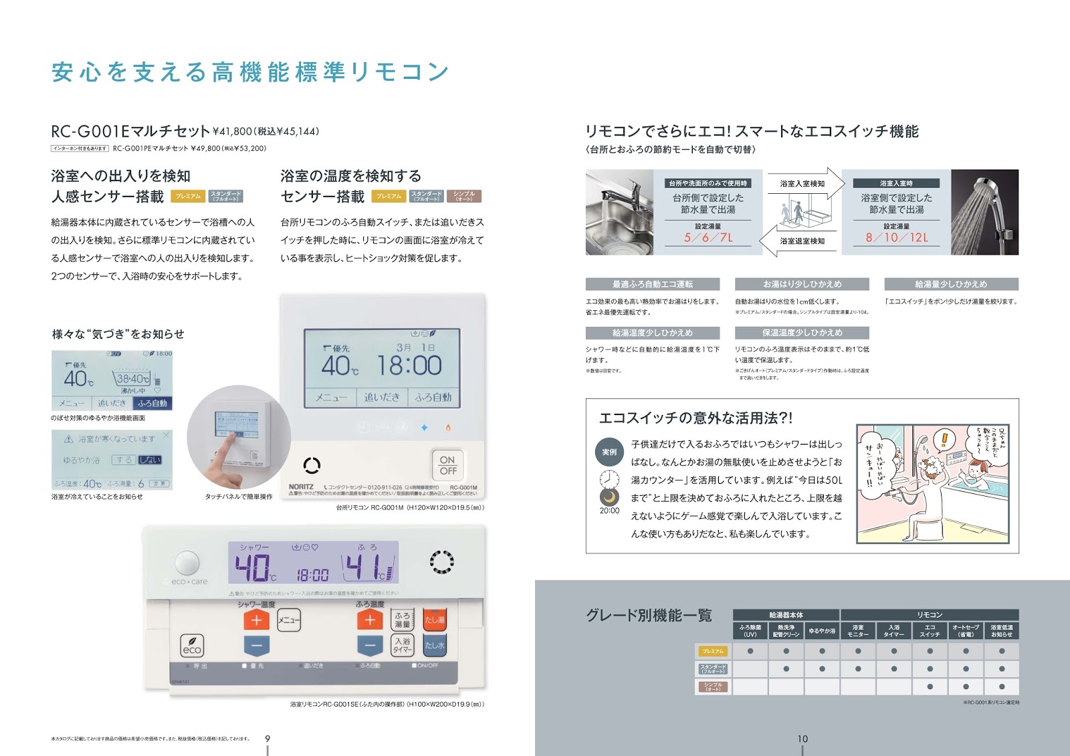Click the bathtub 38-40℃ icon
The width and height of the screenshot is (1070, 756).
(132, 378)
